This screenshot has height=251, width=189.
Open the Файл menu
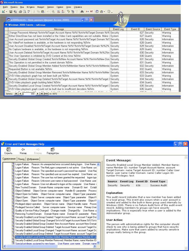click(x=5, y=7)
